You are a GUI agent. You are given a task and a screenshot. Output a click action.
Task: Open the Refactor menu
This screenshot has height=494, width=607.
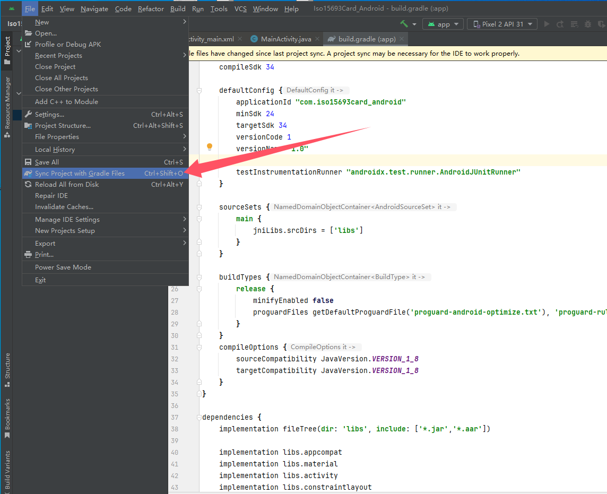151,8
